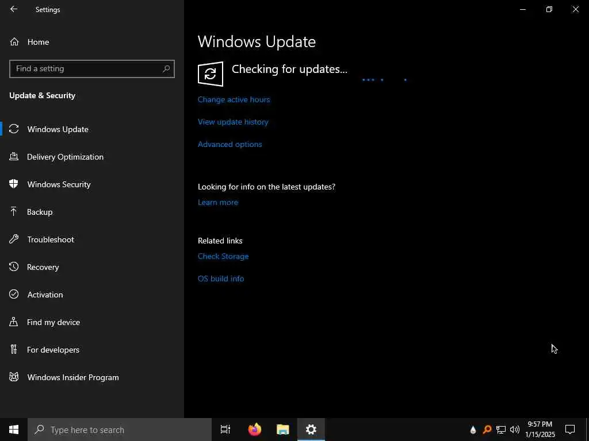This screenshot has height=441, width=589.
Task: Click the taskbar clock showing 9:57 PM
Action: point(540,430)
